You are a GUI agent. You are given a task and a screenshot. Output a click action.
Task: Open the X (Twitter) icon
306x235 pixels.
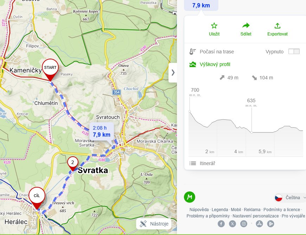(x=232, y=224)
